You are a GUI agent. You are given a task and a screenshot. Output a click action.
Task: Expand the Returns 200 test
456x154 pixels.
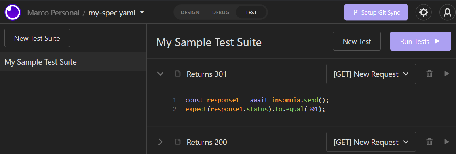(x=160, y=142)
